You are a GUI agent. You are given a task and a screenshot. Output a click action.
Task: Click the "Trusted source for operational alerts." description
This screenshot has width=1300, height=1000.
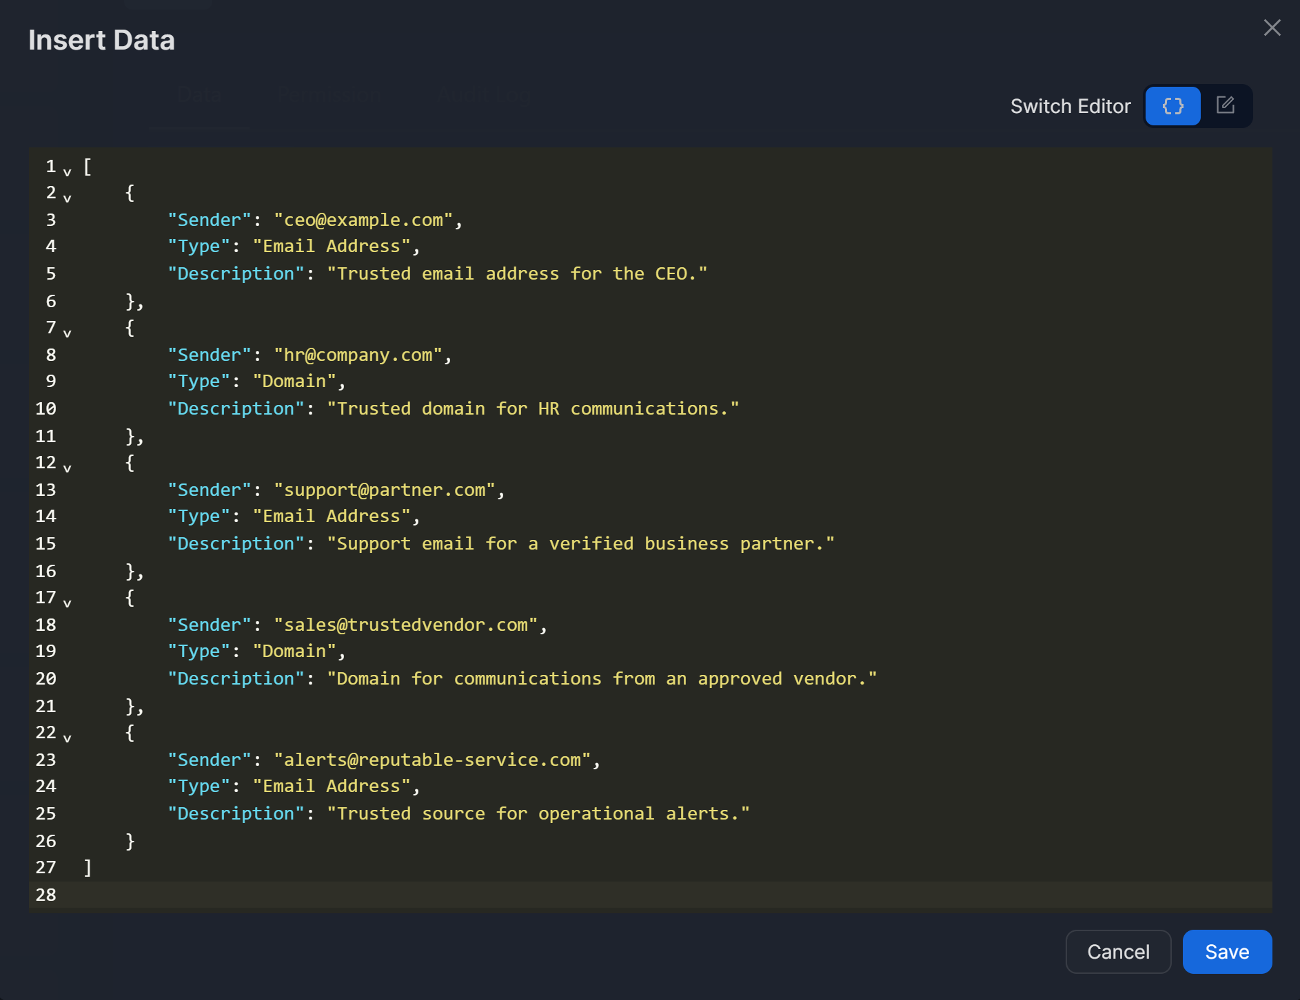point(538,813)
